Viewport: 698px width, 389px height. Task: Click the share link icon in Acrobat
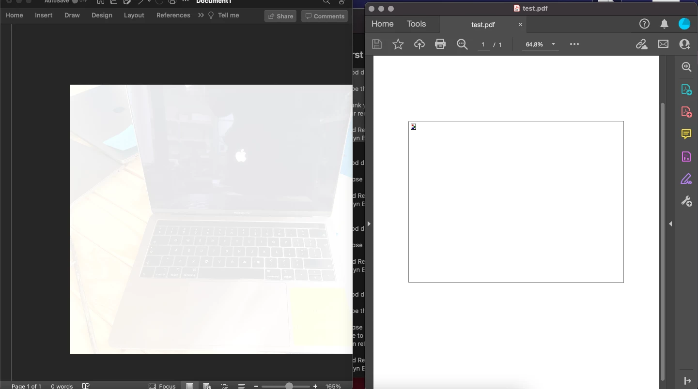point(642,45)
